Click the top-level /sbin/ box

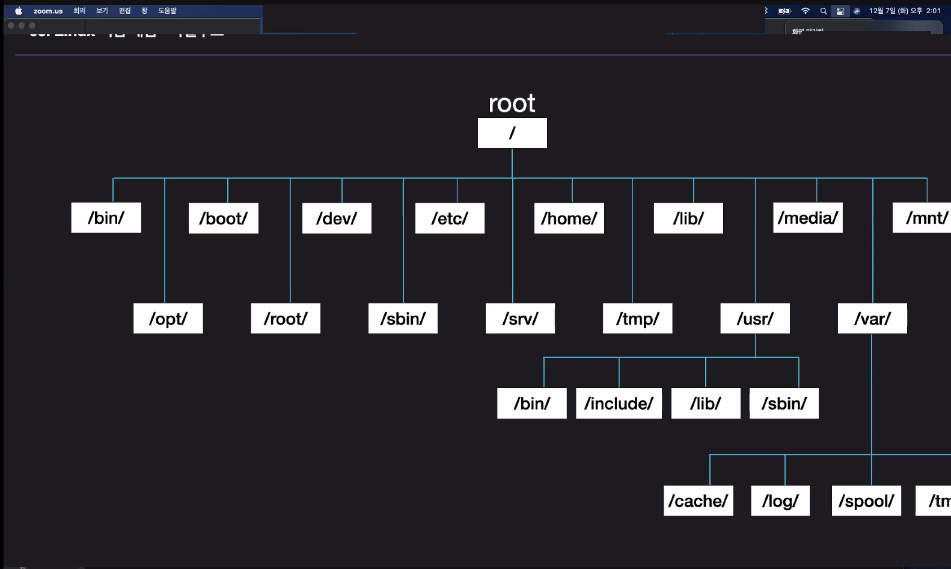[x=403, y=319]
